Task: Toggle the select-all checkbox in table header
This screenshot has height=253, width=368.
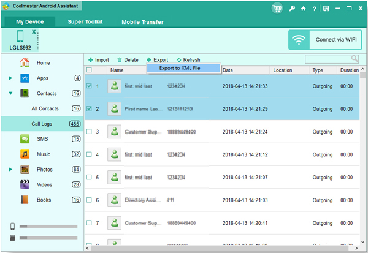Action: click(x=89, y=70)
